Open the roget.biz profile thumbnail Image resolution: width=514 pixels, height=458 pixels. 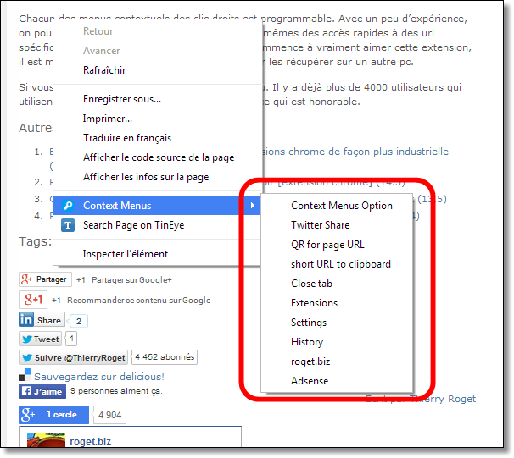click(46, 440)
